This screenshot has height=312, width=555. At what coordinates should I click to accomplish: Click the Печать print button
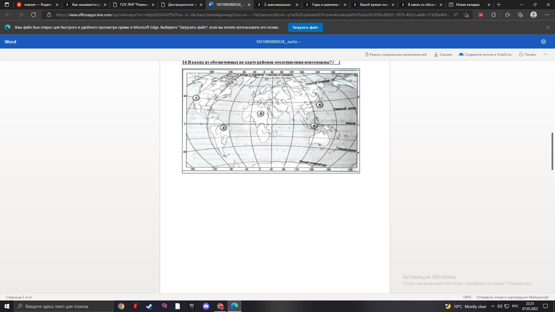527,54
